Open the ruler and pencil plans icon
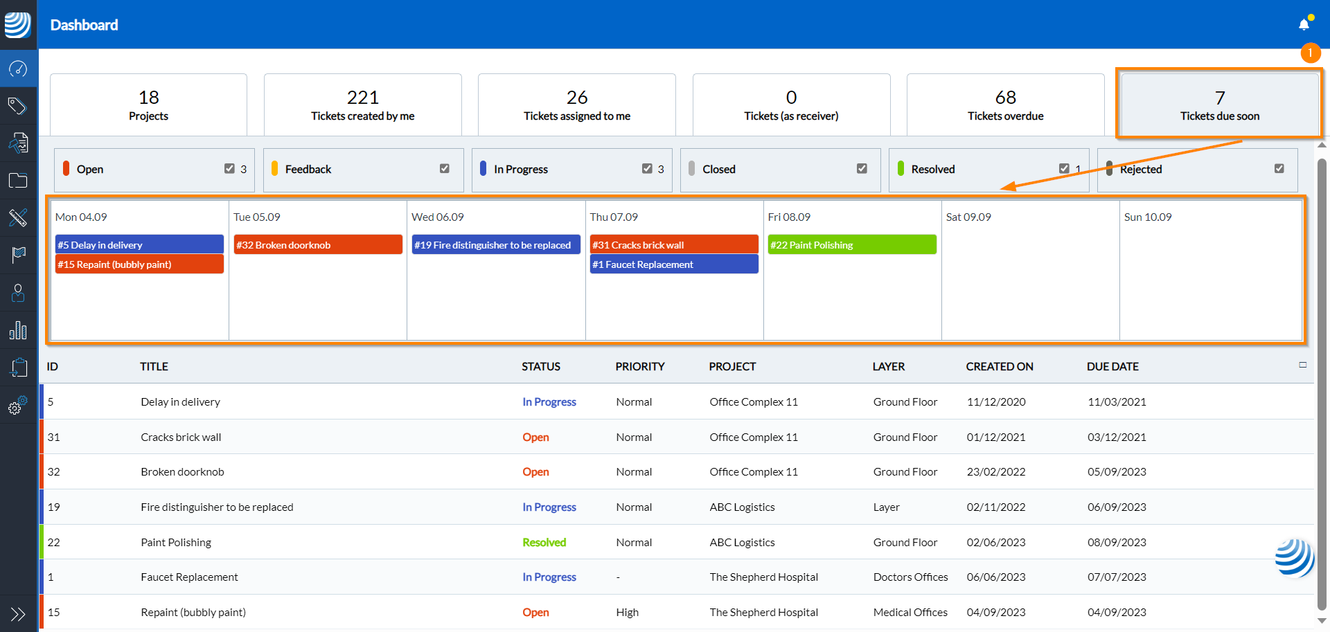The width and height of the screenshot is (1330, 632). [x=18, y=218]
